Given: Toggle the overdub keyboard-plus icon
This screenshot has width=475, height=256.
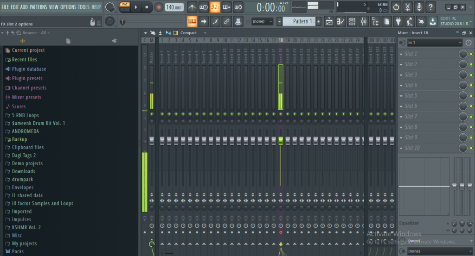Looking at the screenshot, I should [226, 7].
